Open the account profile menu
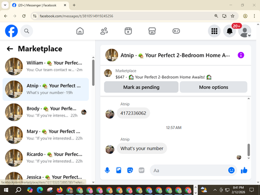 [x=244, y=31]
